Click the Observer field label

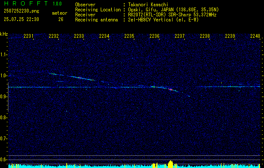(x=85, y=5)
